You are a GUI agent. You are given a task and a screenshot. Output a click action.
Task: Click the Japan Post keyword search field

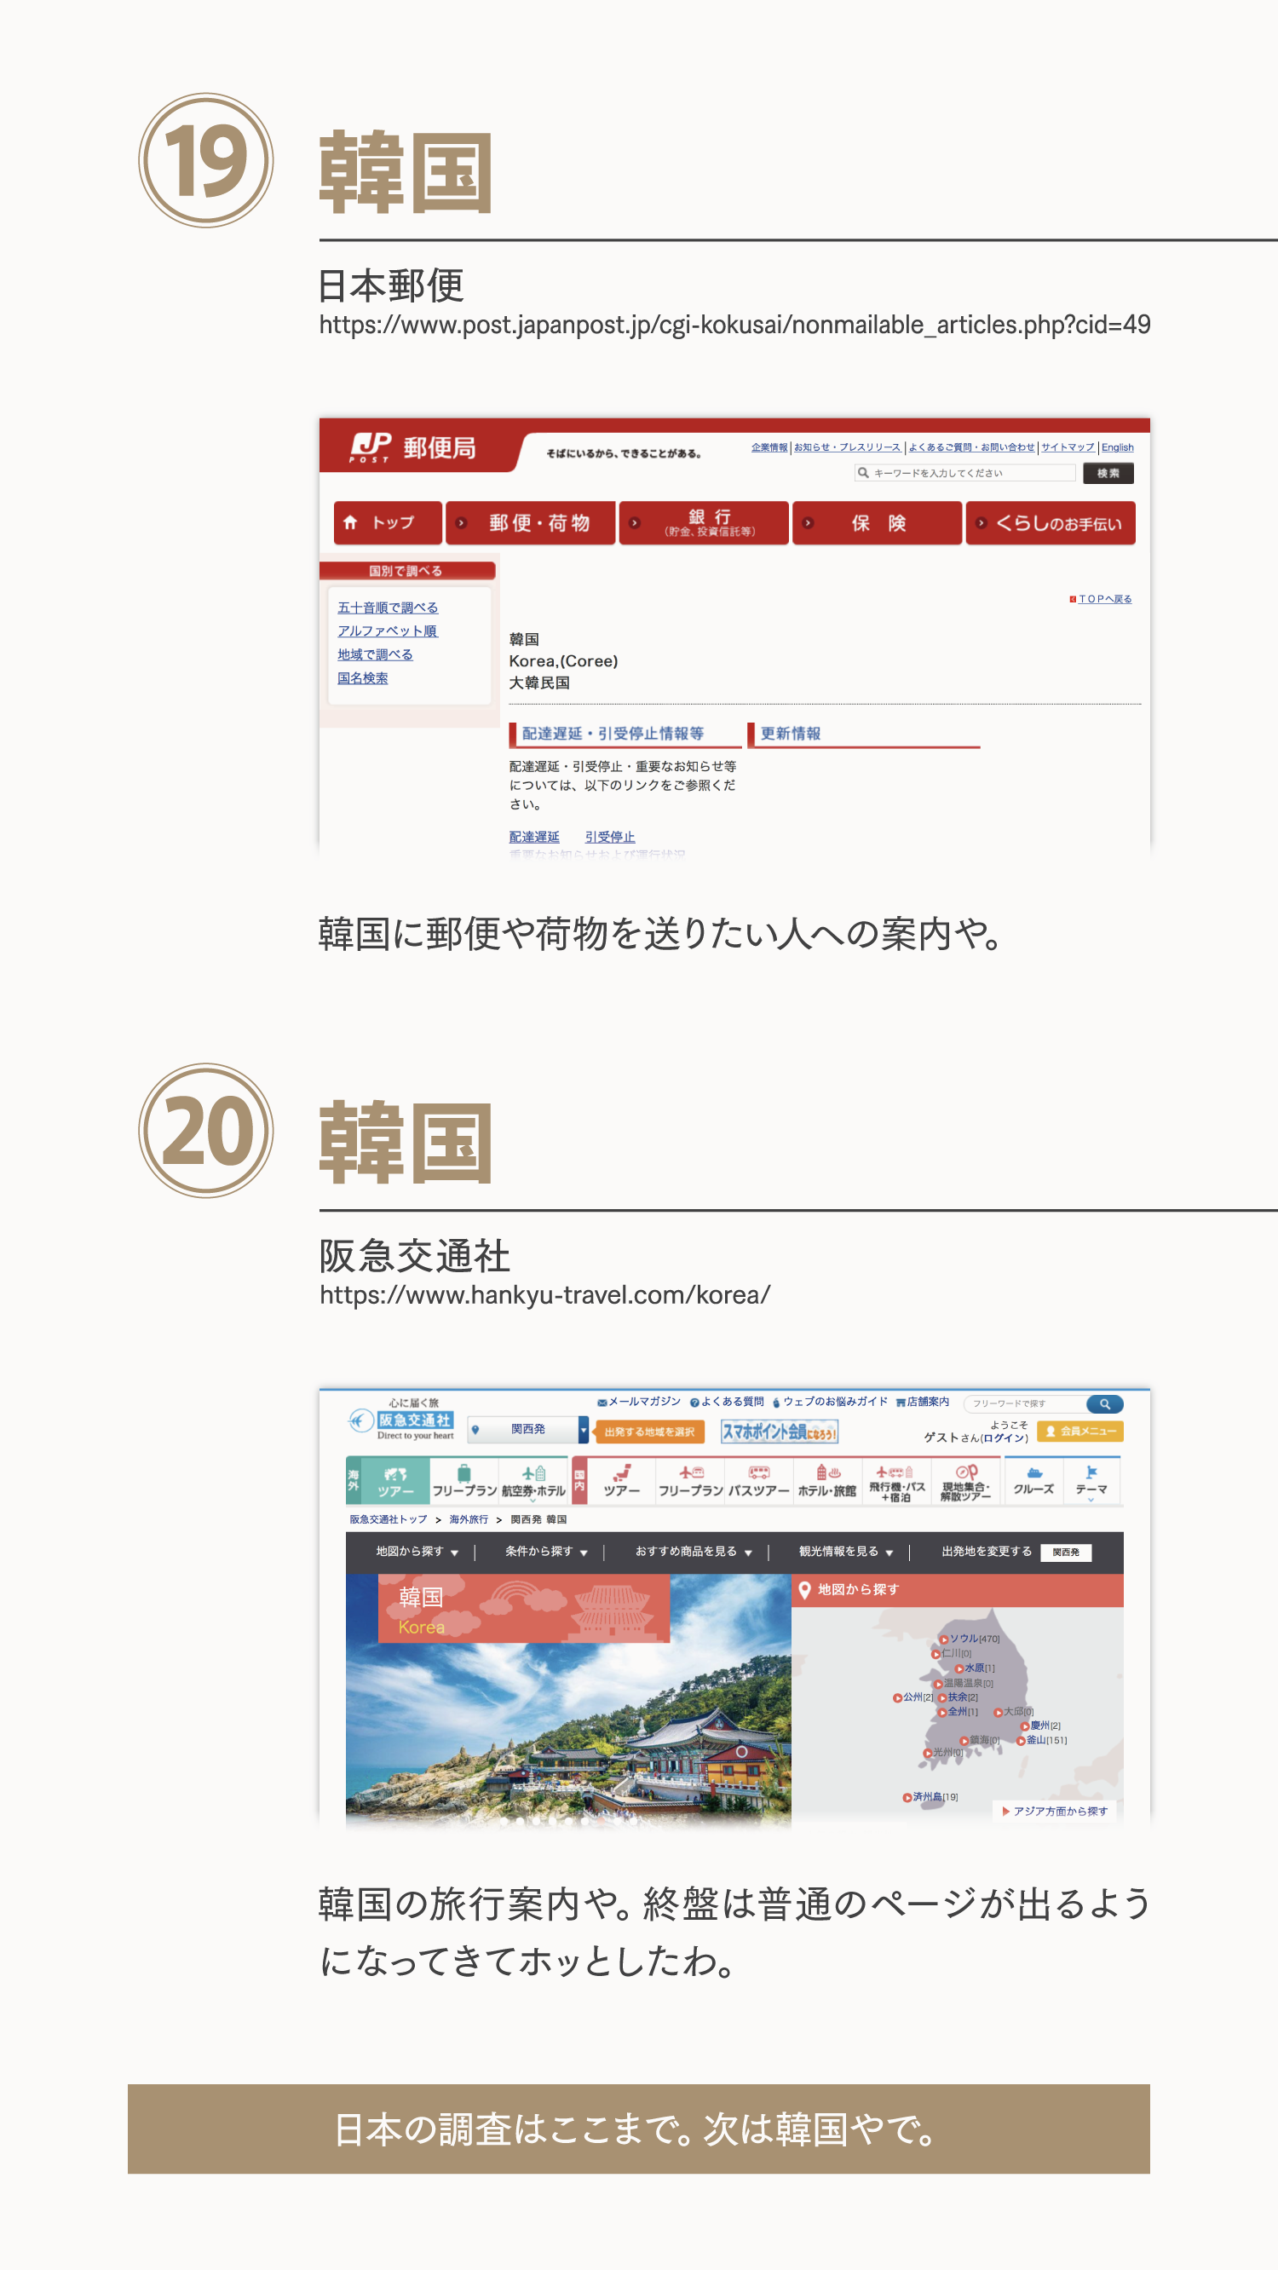[x=965, y=473]
